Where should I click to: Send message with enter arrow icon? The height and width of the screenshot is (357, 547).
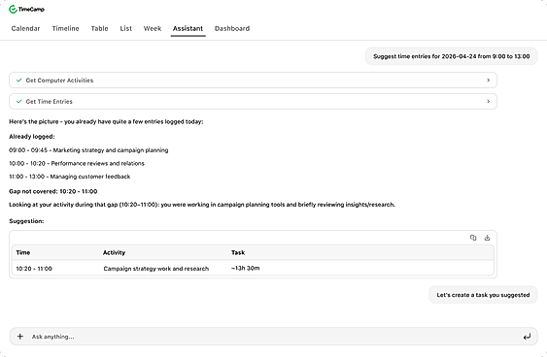[x=527, y=337]
